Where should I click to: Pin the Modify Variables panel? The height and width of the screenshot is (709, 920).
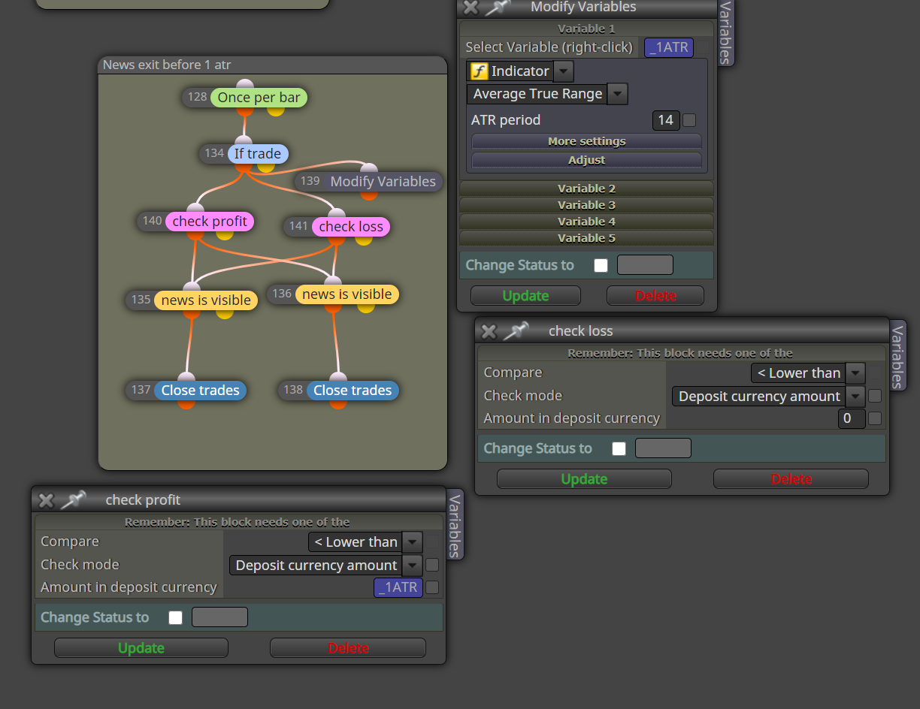click(x=498, y=8)
